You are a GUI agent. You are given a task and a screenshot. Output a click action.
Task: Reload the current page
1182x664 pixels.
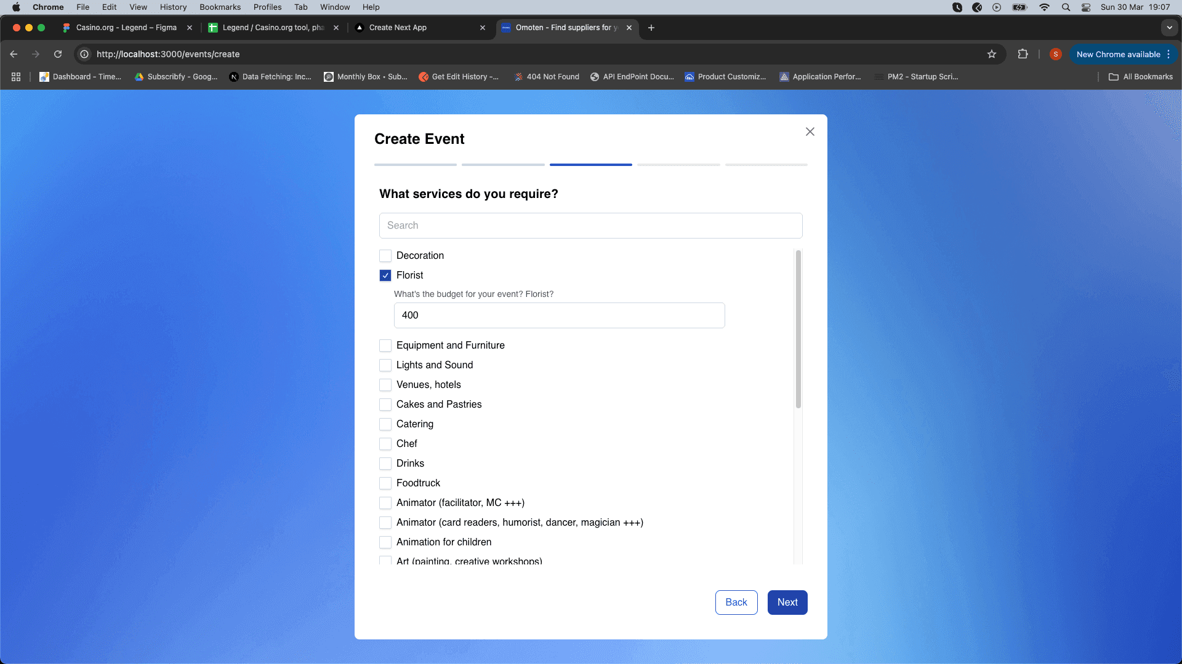click(x=58, y=54)
